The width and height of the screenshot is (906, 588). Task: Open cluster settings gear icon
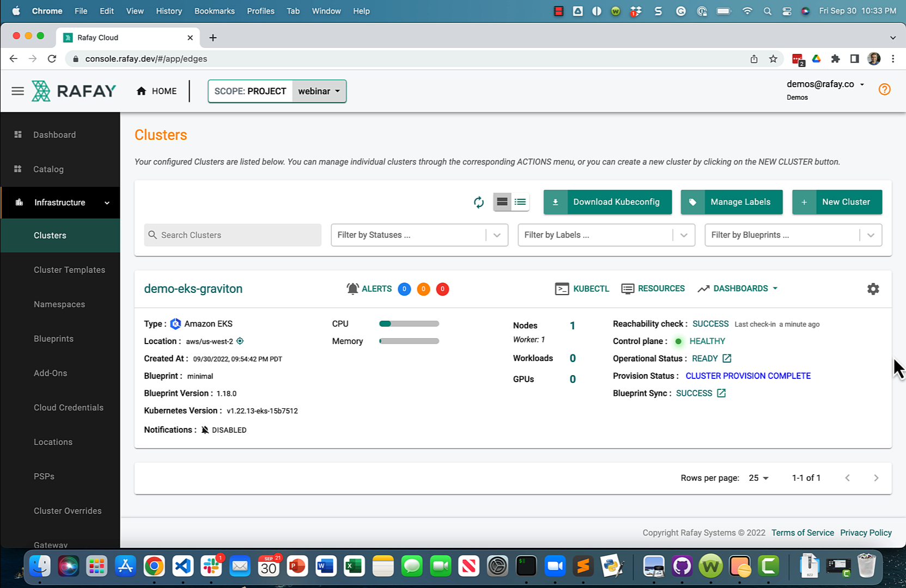(873, 289)
